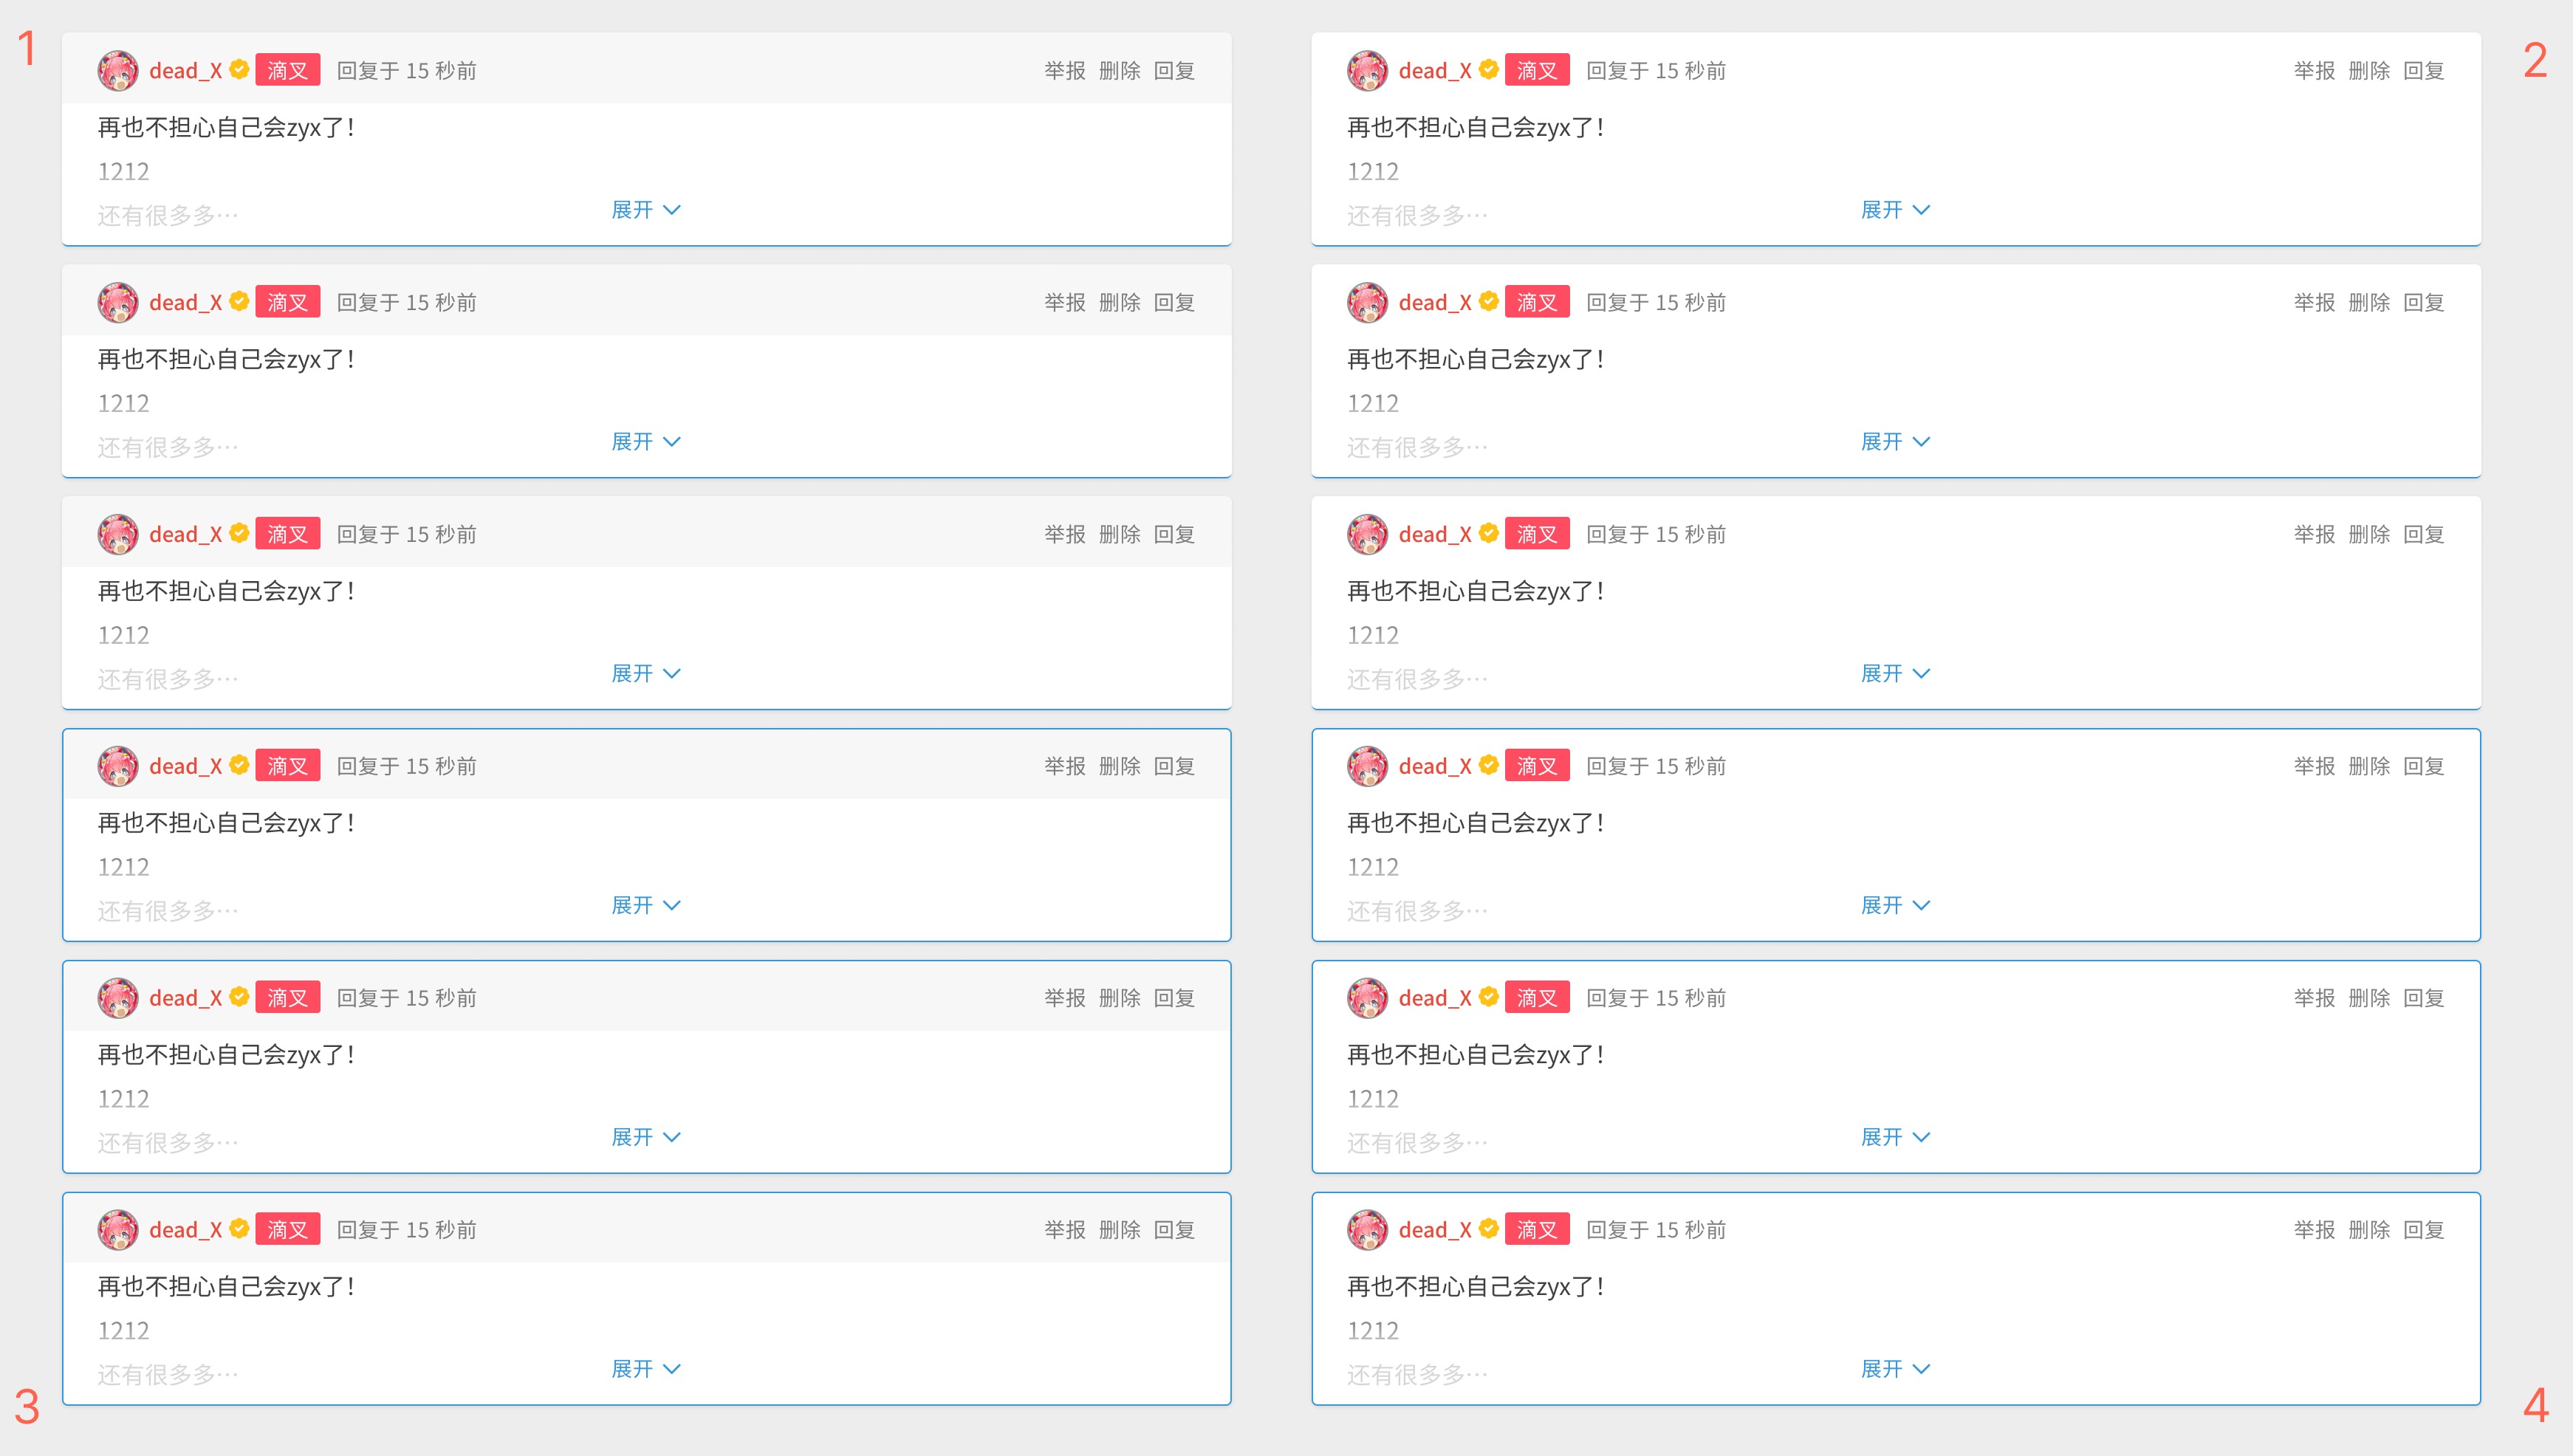Click the verified badge in the bottom-left comment
2573x1456 pixels.
pos(239,1228)
